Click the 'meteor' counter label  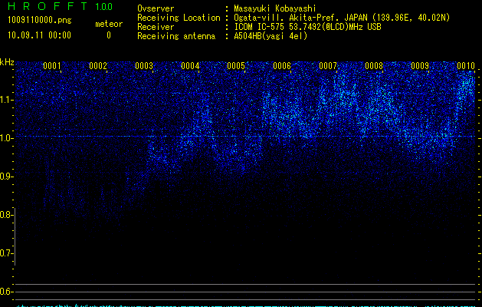[x=109, y=24]
